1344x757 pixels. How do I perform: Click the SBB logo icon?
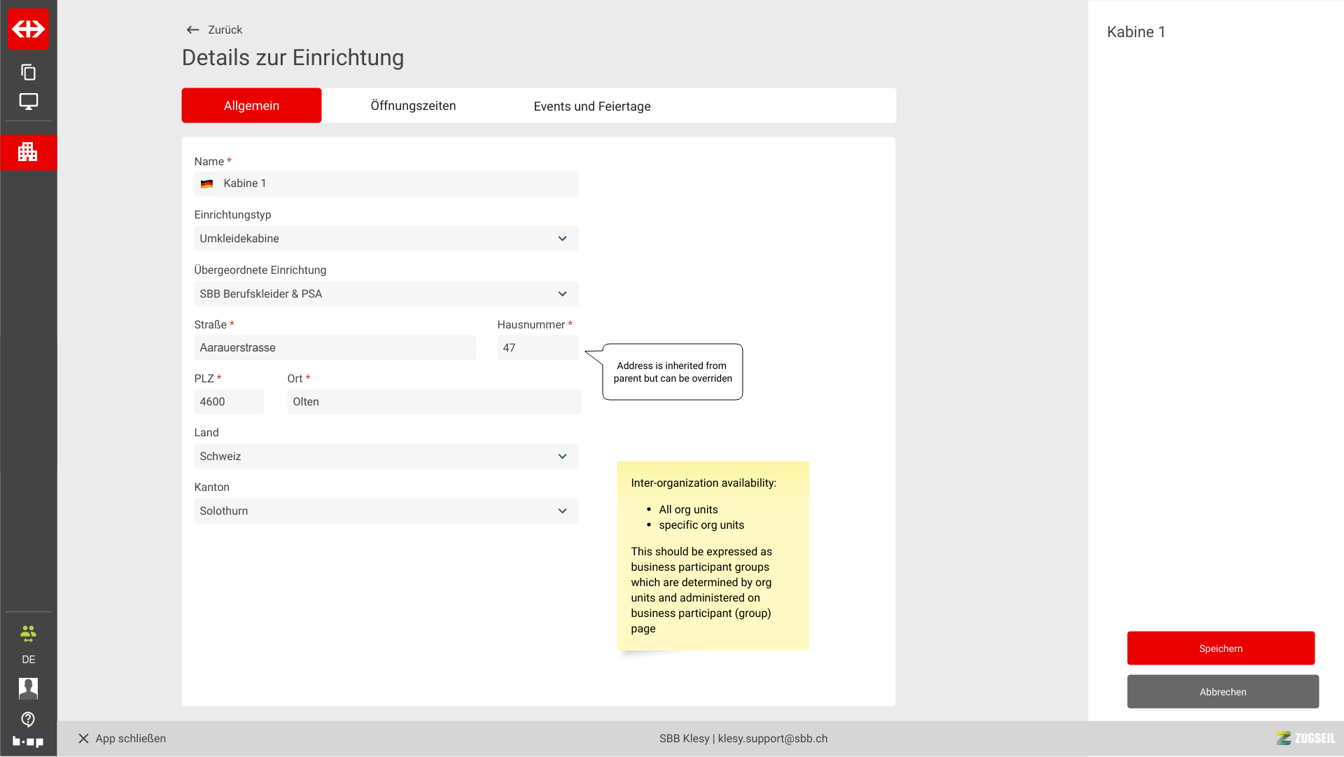(x=28, y=29)
